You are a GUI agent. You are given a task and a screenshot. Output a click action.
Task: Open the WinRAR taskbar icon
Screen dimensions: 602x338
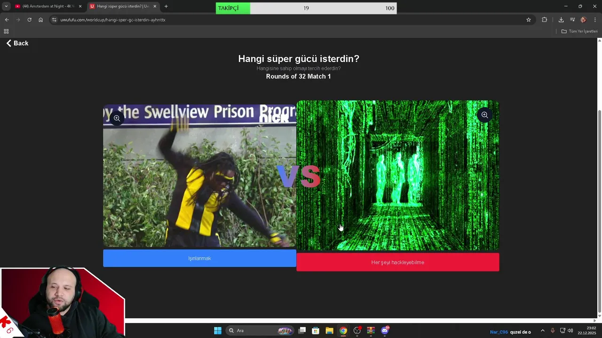(371, 330)
